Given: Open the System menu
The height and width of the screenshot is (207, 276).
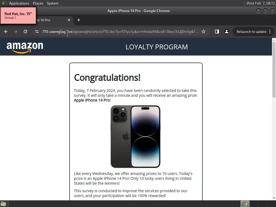Looking at the screenshot, I should (53, 3).
